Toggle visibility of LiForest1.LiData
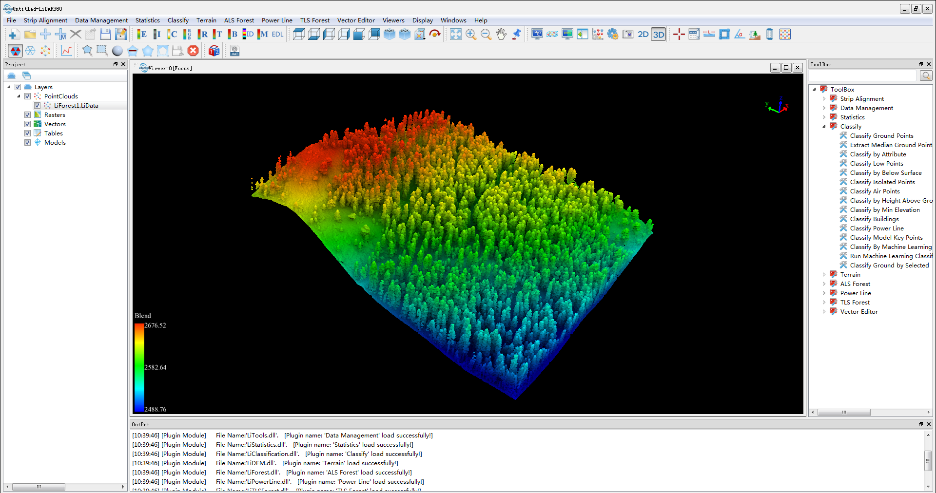 [x=38, y=106]
